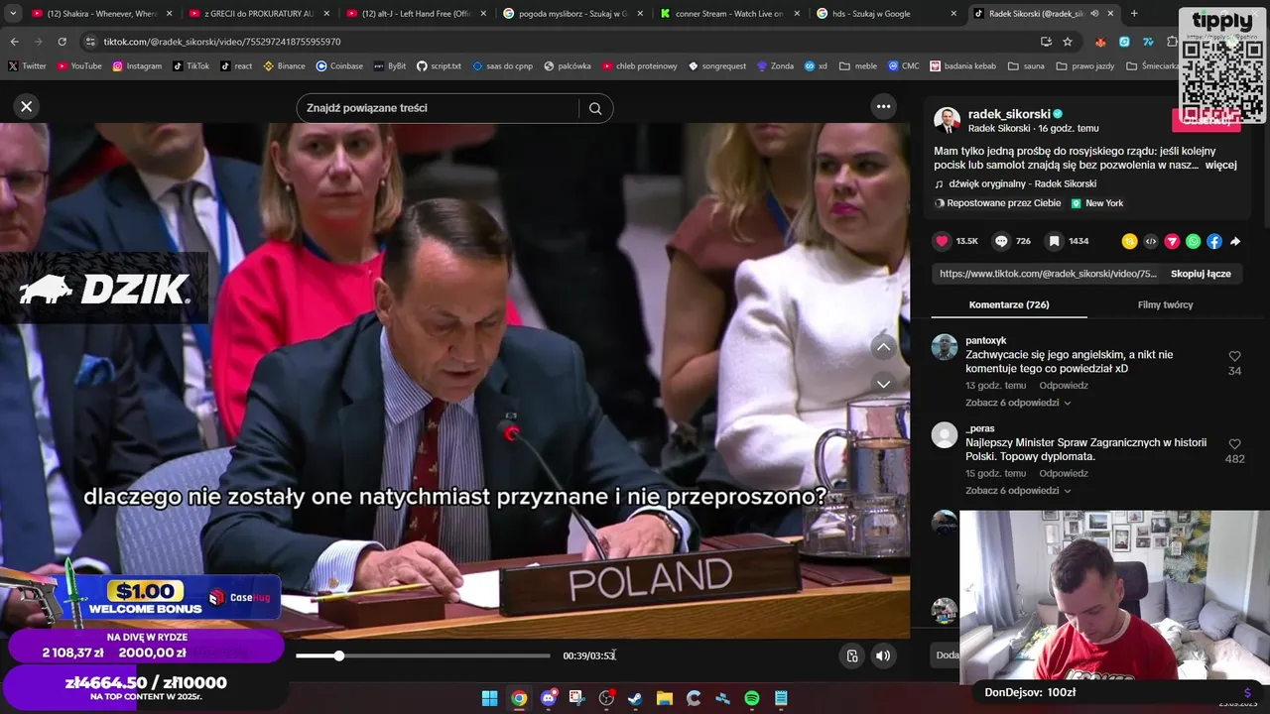Image resolution: width=1270 pixels, height=714 pixels.
Task: Open Spotify from taskbar
Action: (752, 698)
